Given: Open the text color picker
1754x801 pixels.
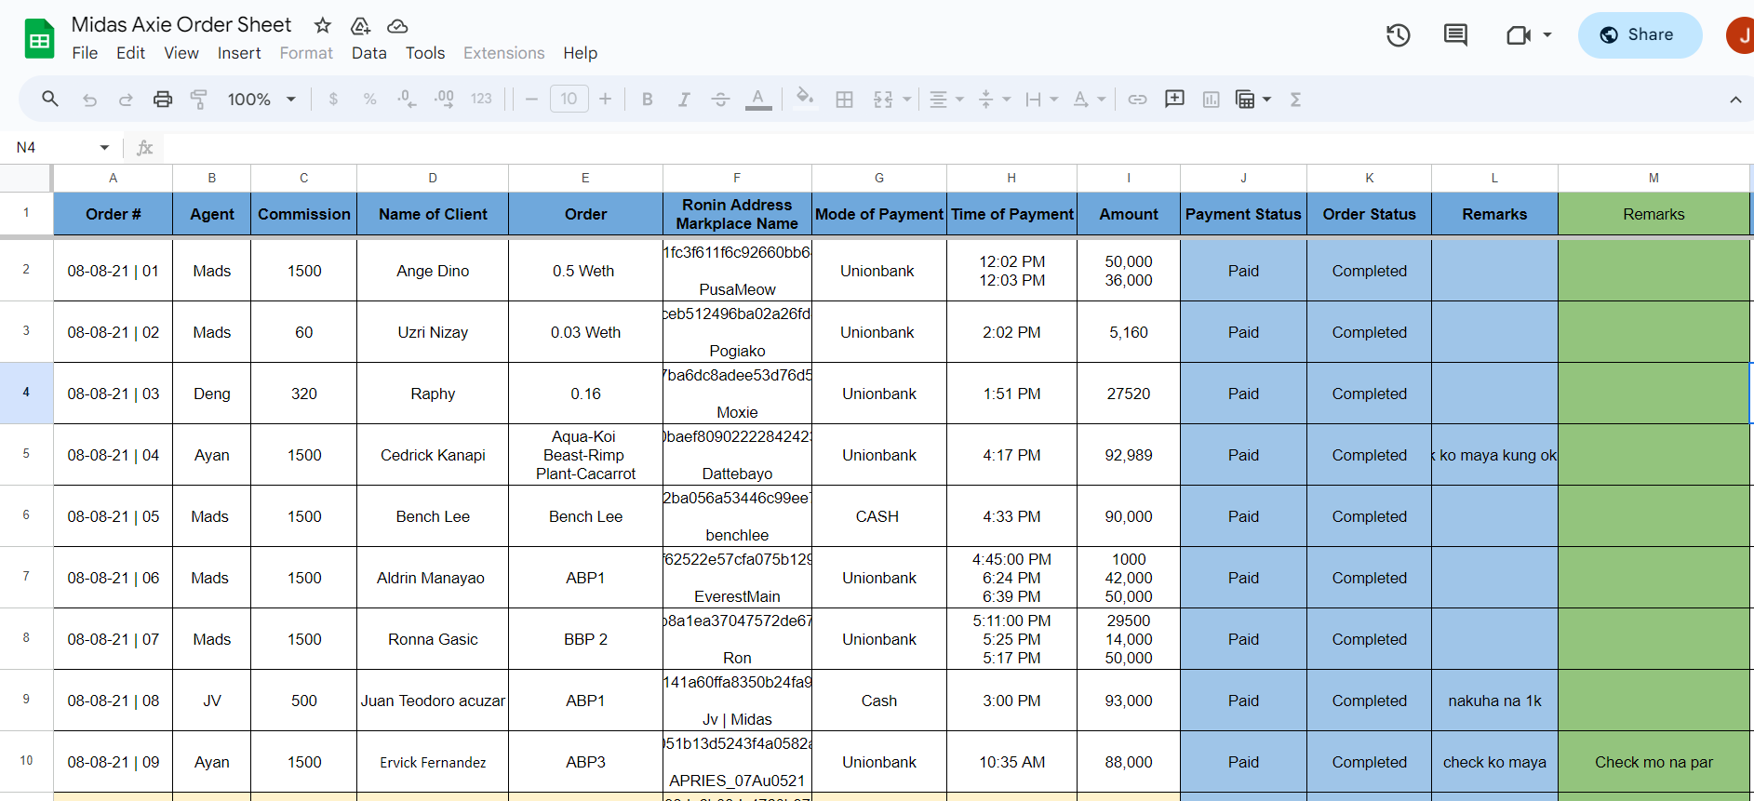Looking at the screenshot, I should coord(758,99).
